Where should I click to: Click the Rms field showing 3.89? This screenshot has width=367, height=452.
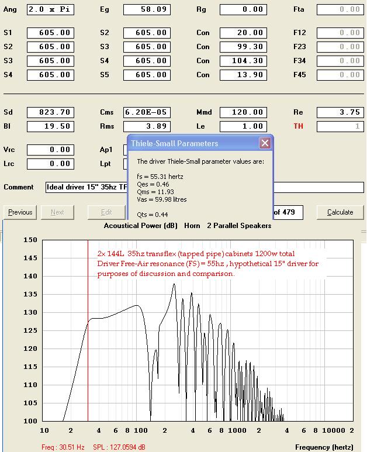pyautogui.click(x=147, y=126)
